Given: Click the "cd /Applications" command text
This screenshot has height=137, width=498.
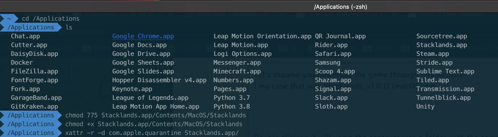Looking at the screenshot, I should (x=50, y=19).
